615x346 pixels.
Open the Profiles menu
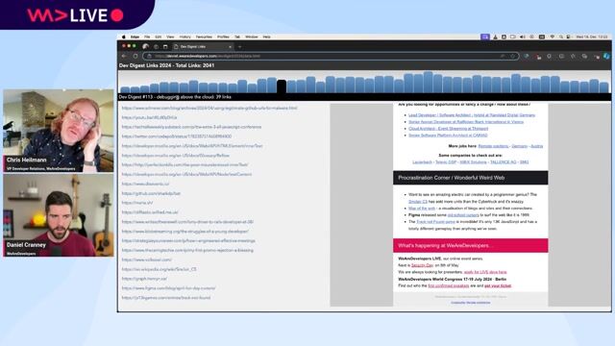click(223, 37)
